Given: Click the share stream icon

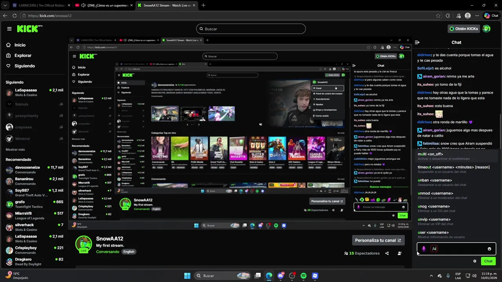Looking at the screenshot, I should [387, 253].
